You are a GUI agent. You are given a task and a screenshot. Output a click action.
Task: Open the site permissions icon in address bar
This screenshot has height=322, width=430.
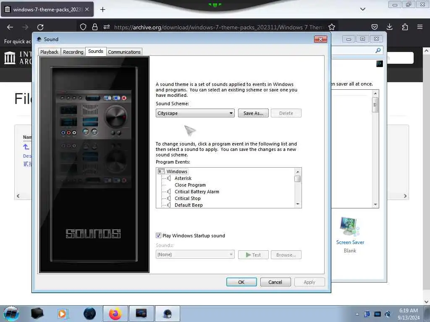107,27
